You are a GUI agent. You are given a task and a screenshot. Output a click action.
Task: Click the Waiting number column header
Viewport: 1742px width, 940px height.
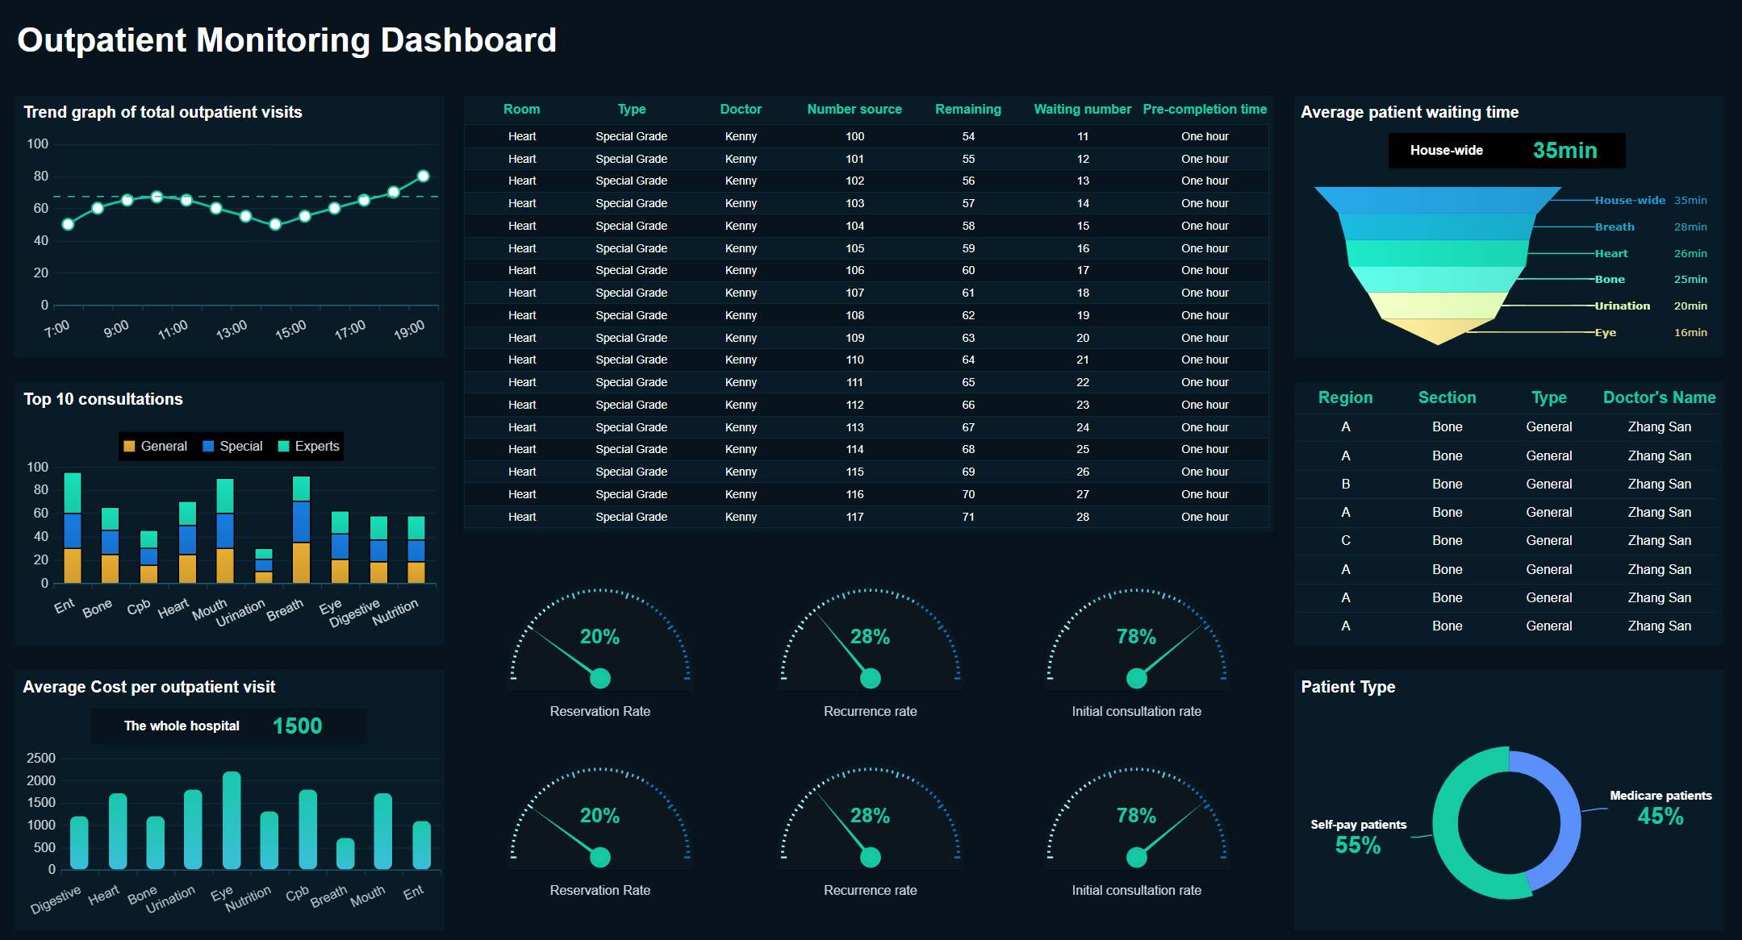coord(1082,109)
